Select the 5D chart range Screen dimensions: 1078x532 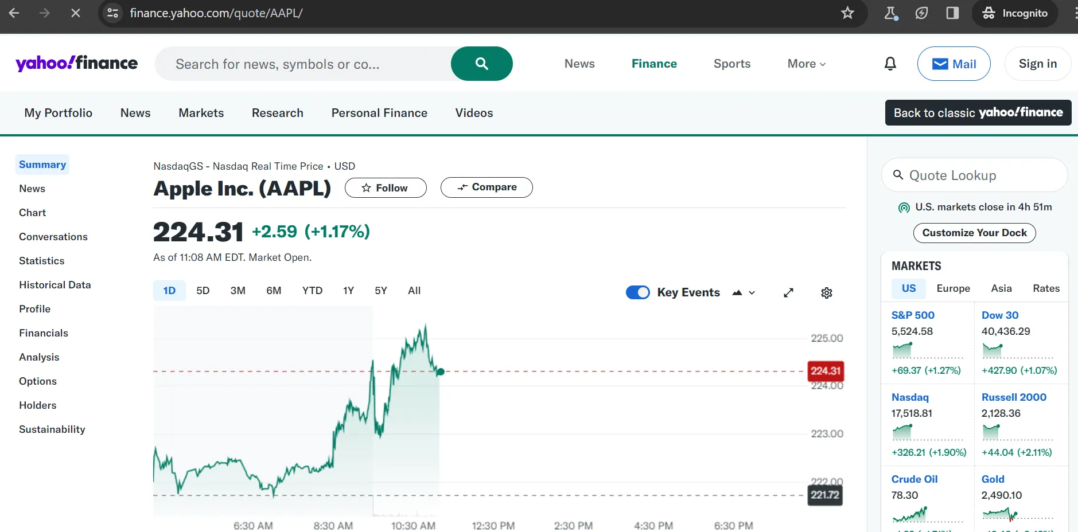pyautogui.click(x=203, y=291)
